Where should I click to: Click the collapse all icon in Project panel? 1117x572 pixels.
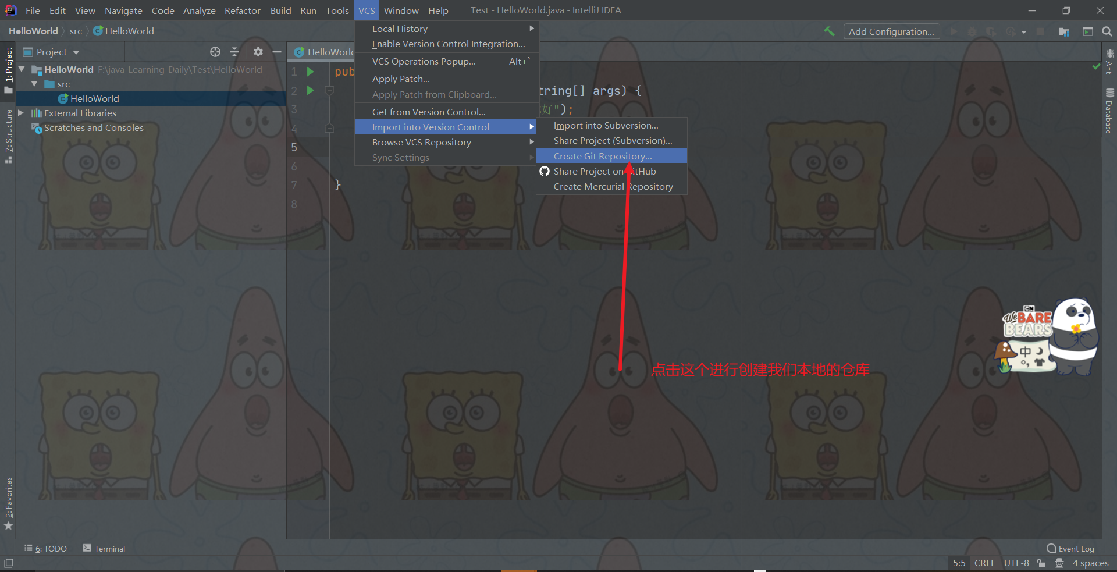[x=234, y=52]
